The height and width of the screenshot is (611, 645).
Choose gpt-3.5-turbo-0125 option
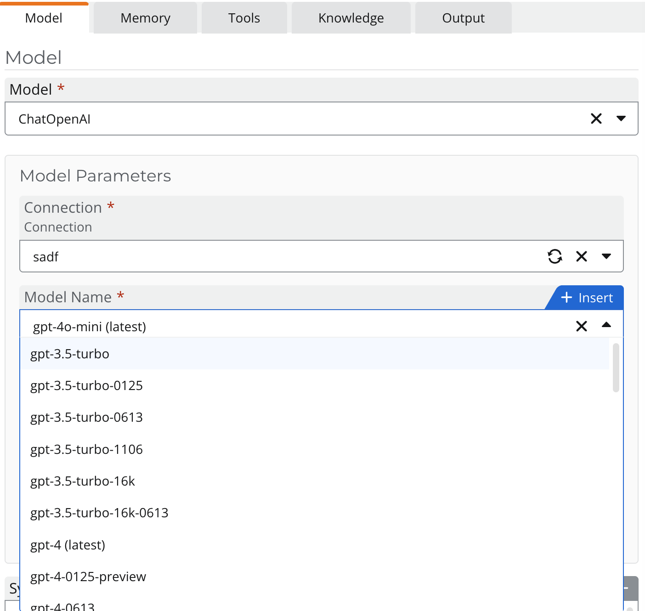[86, 385]
